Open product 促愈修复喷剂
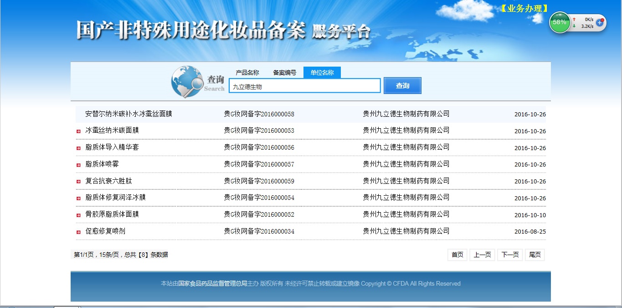The image size is (622, 308). pos(105,231)
